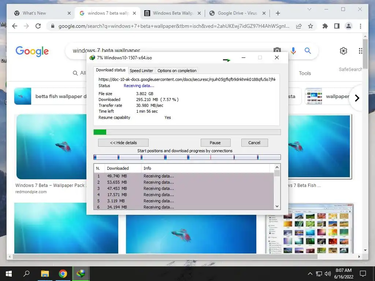Click the volume speaker tray icon
This screenshot has height=281, width=375.
point(328,274)
